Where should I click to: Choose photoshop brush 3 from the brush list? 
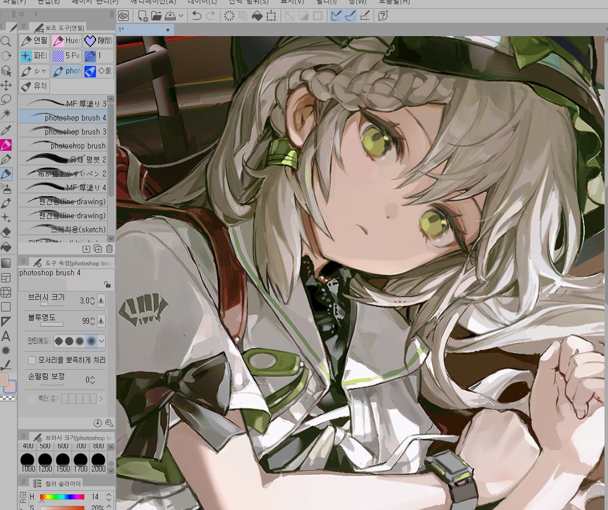(x=63, y=132)
